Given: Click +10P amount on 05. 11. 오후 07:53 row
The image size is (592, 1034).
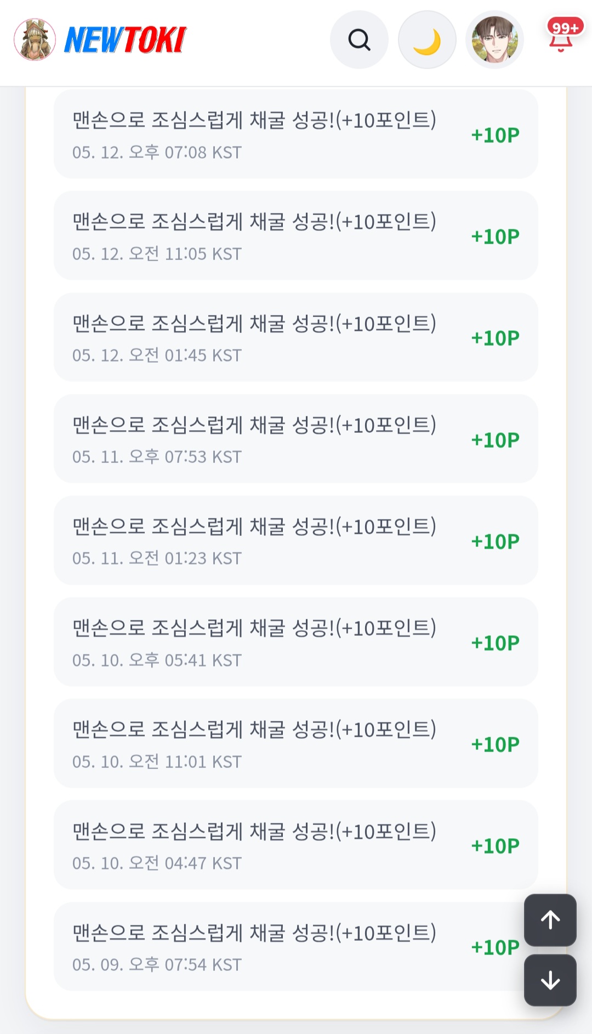Looking at the screenshot, I should tap(495, 440).
